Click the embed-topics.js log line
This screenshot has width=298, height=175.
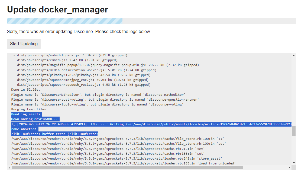(x=70, y=55)
